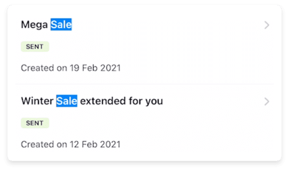Click the word Winter in the second title

37,102
